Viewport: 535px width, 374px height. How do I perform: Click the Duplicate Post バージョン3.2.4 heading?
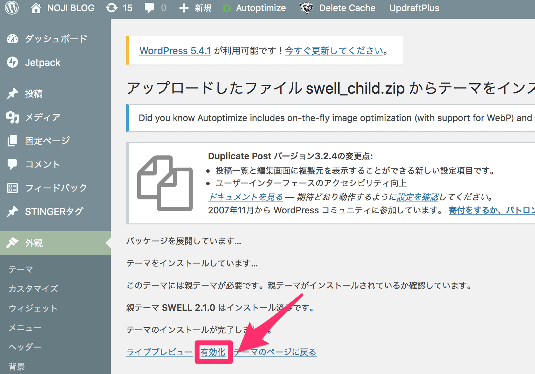[290, 156]
